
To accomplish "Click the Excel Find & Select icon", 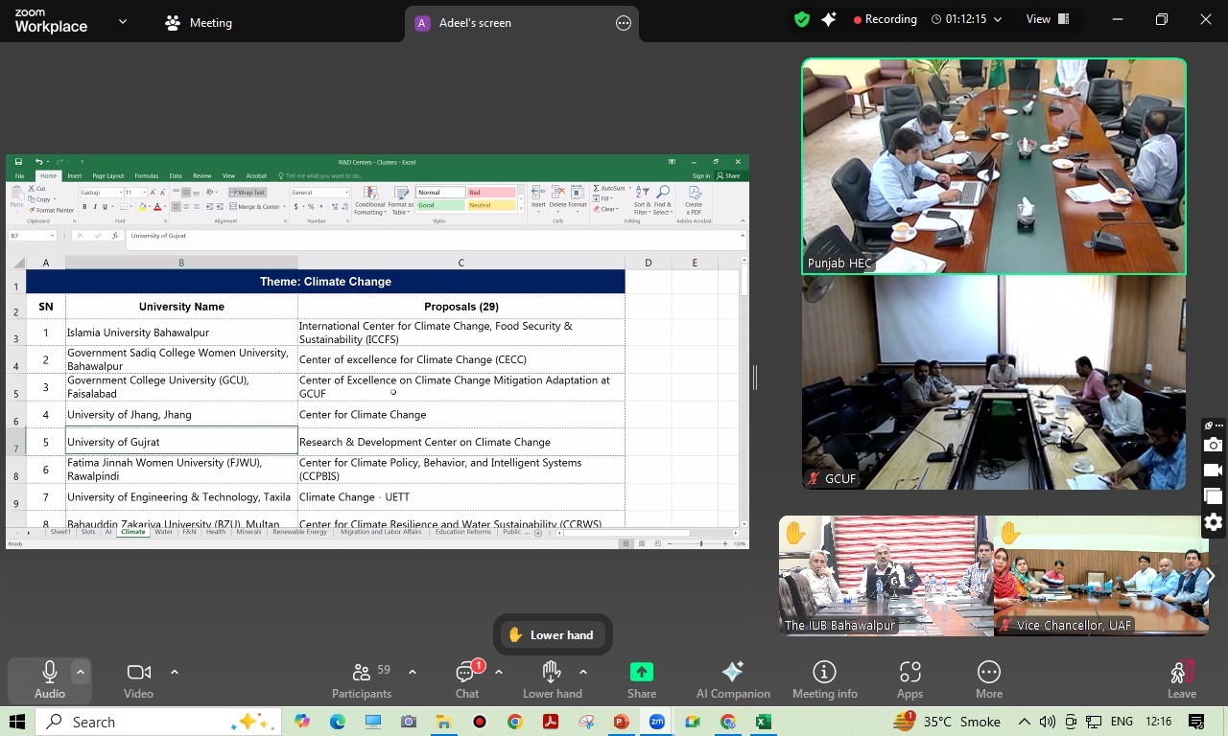I will coord(663,200).
